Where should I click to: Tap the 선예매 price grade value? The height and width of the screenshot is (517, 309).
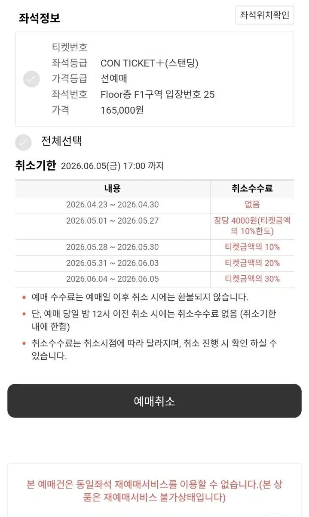point(114,79)
